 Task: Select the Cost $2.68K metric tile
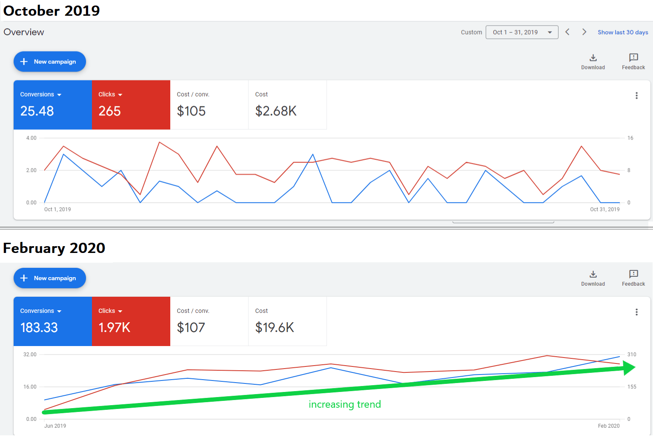point(287,105)
